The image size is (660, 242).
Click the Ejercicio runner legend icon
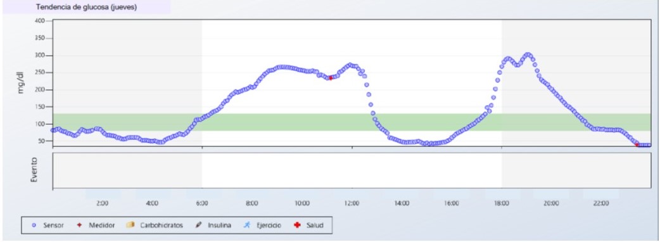[x=248, y=225]
